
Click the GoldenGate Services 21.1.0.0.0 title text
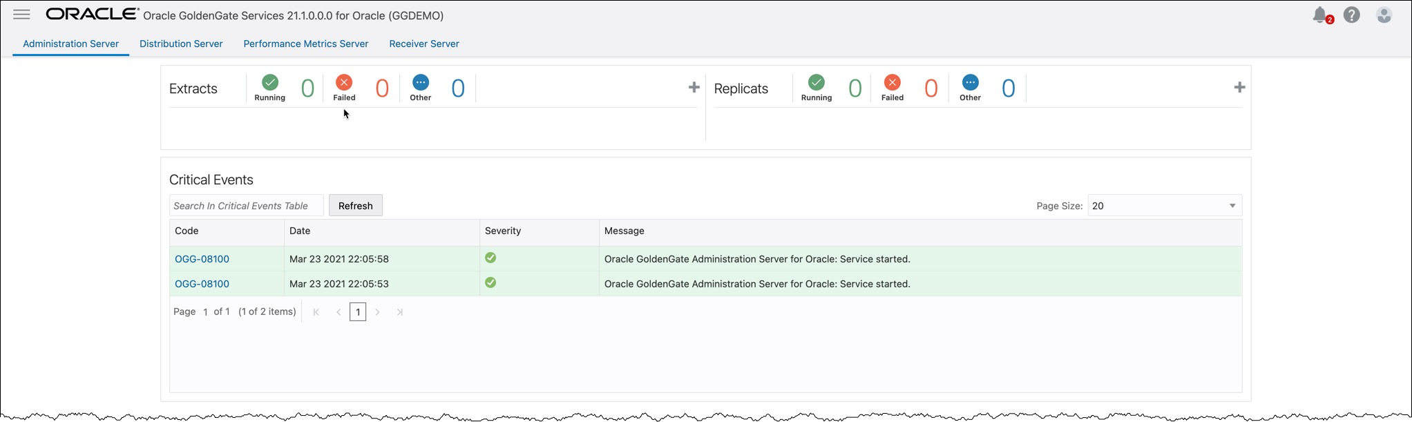(294, 15)
